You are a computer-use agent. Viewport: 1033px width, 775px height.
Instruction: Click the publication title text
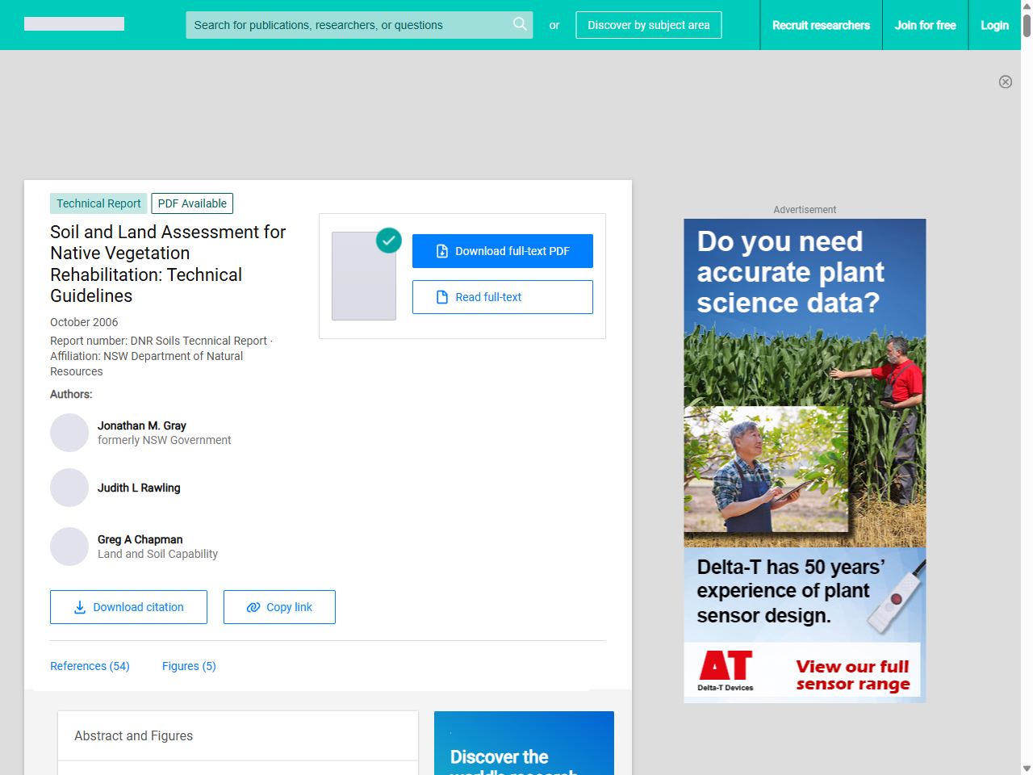(168, 264)
